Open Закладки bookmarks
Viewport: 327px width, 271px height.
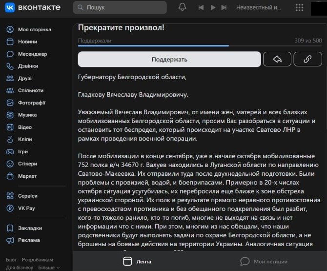click(30, 228)
